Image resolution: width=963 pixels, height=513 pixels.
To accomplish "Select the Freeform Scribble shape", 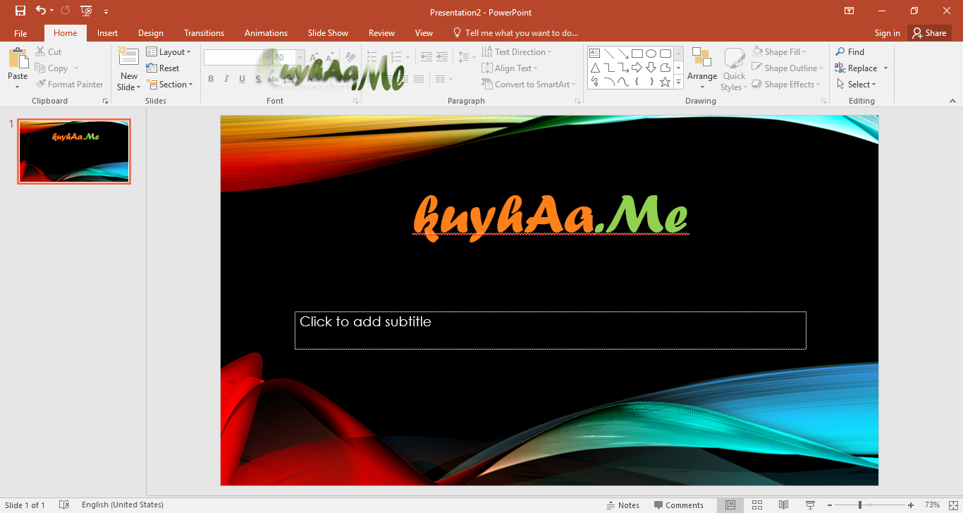I will point(594,82).
